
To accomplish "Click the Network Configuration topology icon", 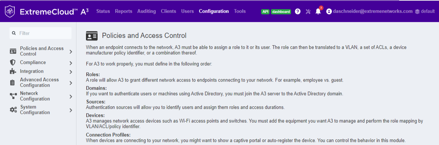I will pyautogui.click(x=13, y=96).
